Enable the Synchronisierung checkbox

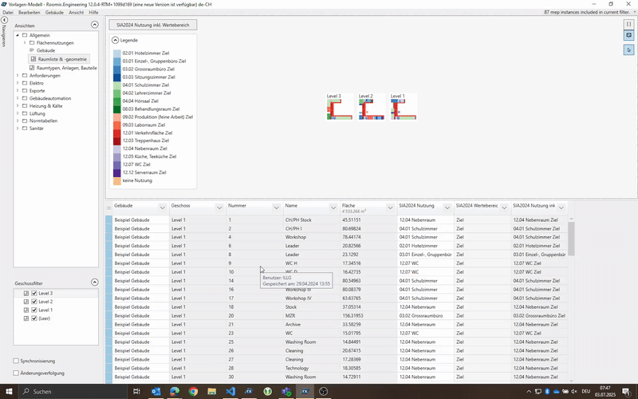tap(17, 361)
